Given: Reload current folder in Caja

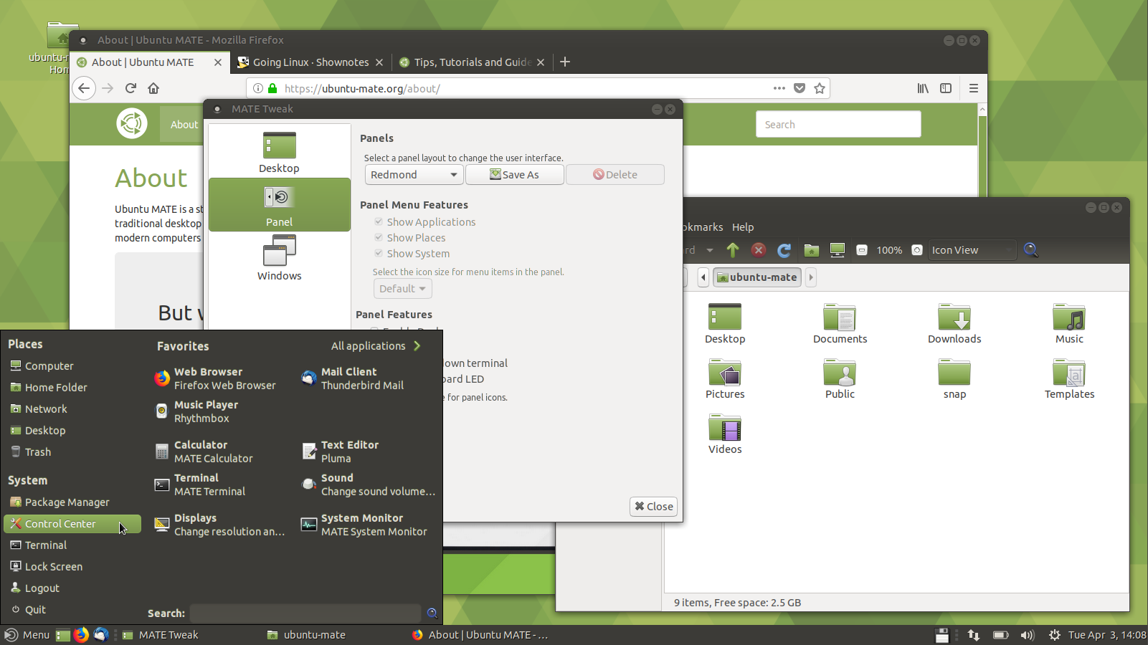Looking at the screenshot, I should (784, 250).
